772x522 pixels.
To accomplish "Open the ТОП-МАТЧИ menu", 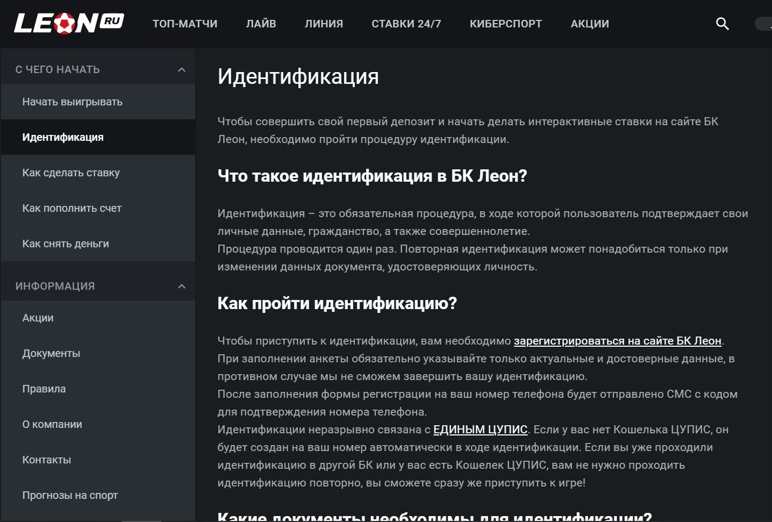I will (185, 24).
